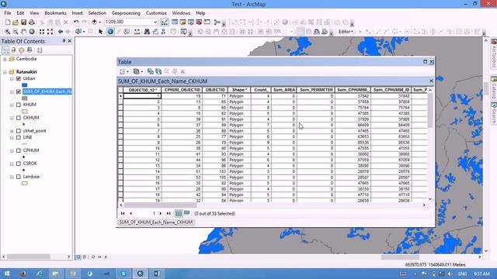The image size is (497, 279).
Task: Open the Editor dropdown menu
Action: [346, 32]
